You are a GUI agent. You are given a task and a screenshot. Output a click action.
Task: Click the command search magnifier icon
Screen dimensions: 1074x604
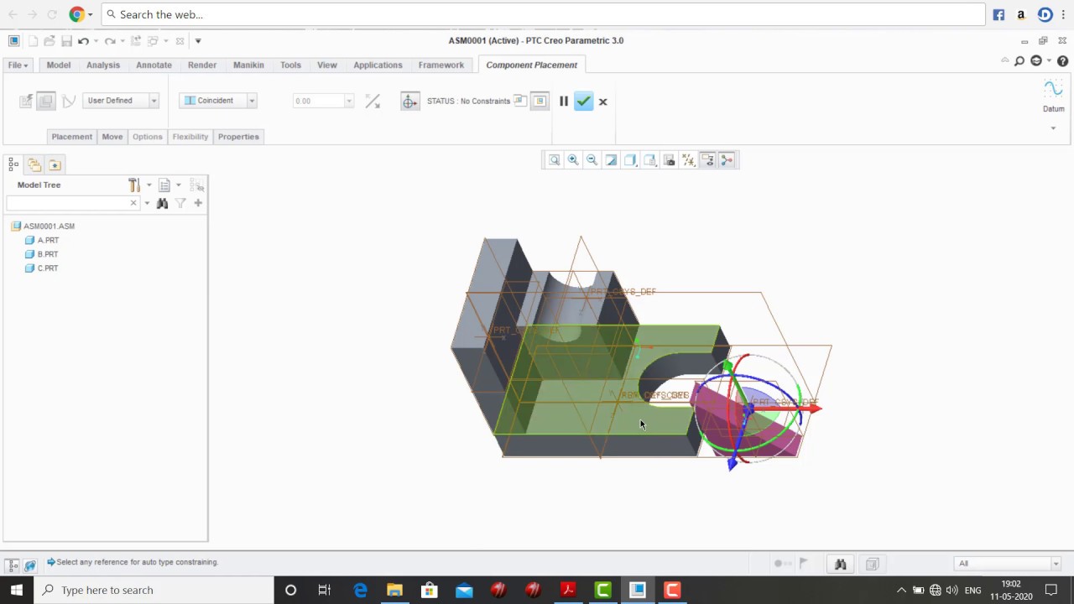(x=1019, y=61)
